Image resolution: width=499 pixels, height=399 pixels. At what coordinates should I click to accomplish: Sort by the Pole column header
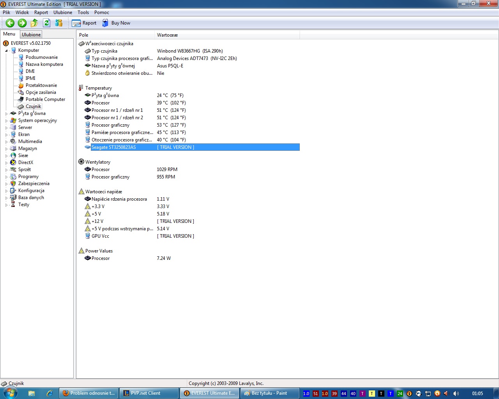pyautogui.click(x=116, y=35)
